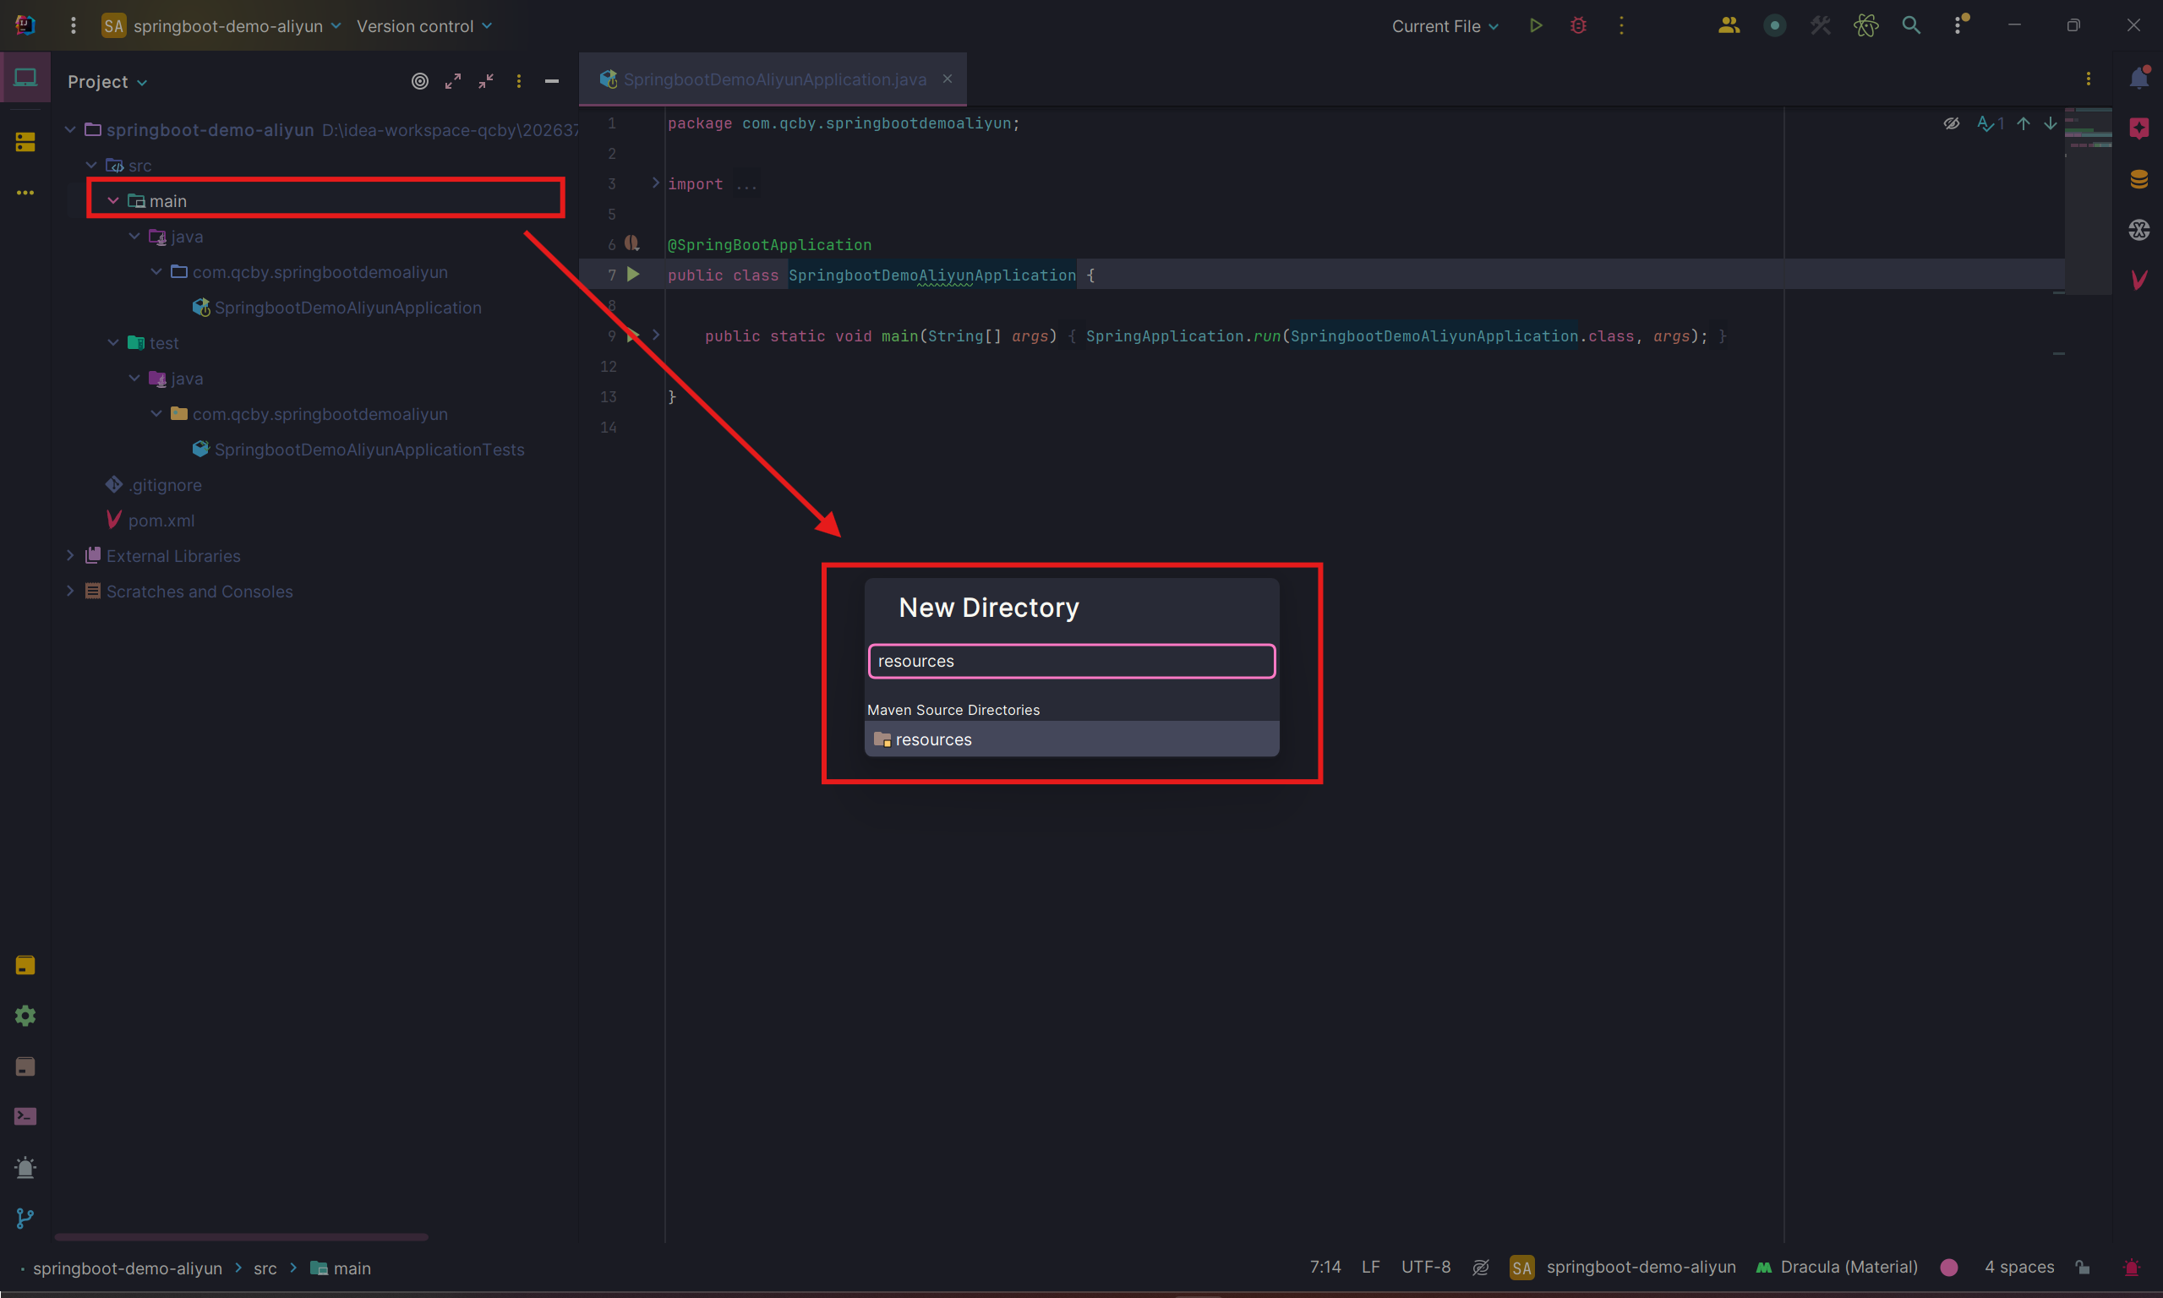Click the Debug bug icon
Viewport: 2163px width, 1298px height.
[1578, 25]
